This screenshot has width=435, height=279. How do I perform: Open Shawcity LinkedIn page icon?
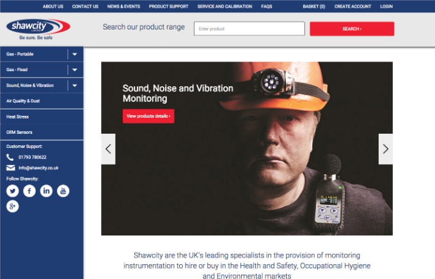46,191
